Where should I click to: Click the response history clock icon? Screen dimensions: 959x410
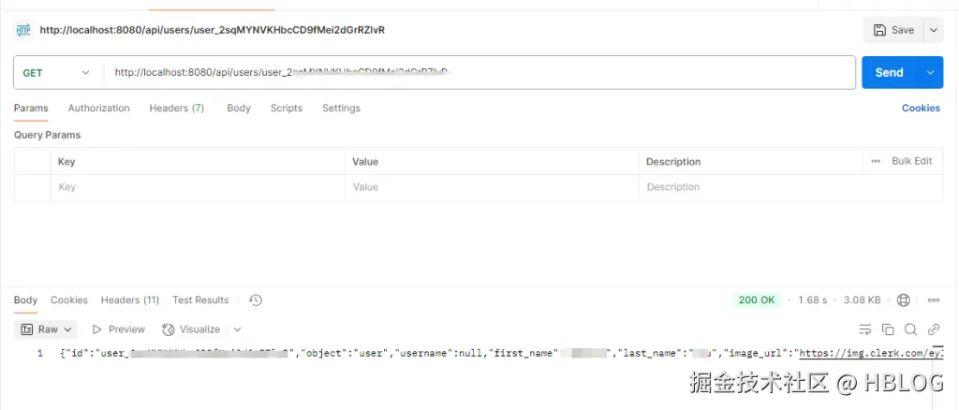tap(256, 300)
